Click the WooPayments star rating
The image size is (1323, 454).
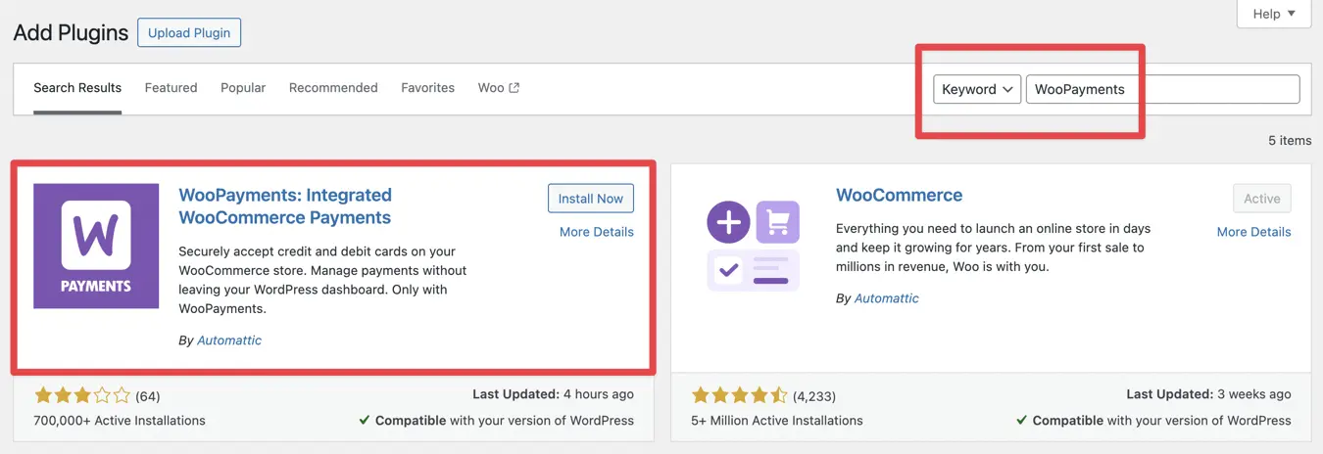click(82, 396)
